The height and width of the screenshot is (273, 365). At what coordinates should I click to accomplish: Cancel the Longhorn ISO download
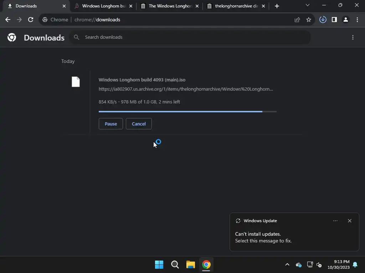[x=139, y=124]
